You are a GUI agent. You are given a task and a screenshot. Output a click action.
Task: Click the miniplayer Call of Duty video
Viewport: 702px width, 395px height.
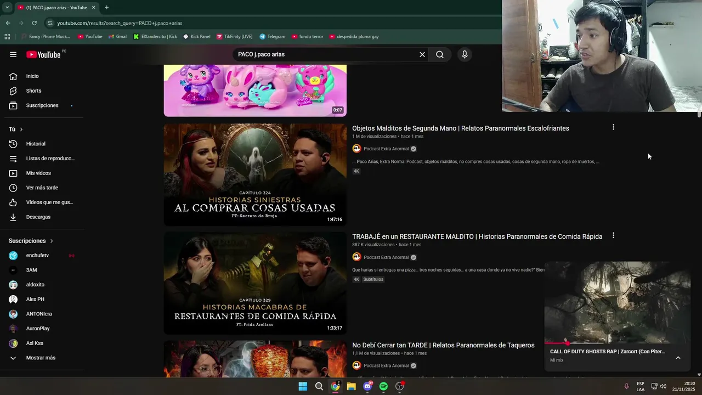point(617,302)
